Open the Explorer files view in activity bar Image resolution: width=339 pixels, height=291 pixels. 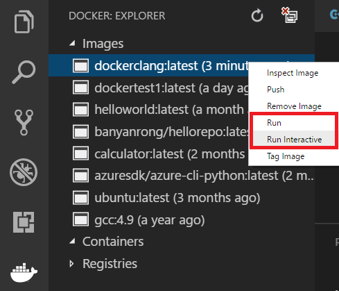24,22
